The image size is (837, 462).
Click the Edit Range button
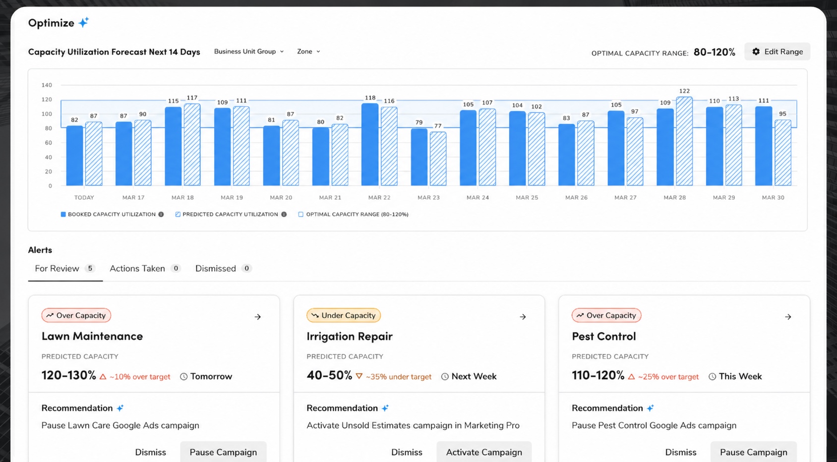click(777, 52)
